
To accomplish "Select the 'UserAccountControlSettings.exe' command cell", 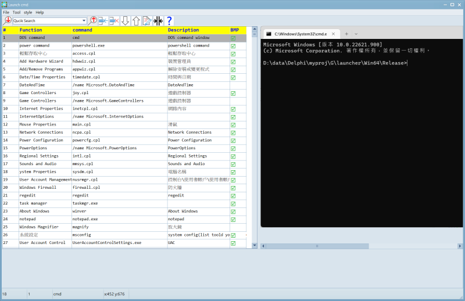I will coord(119,242).
